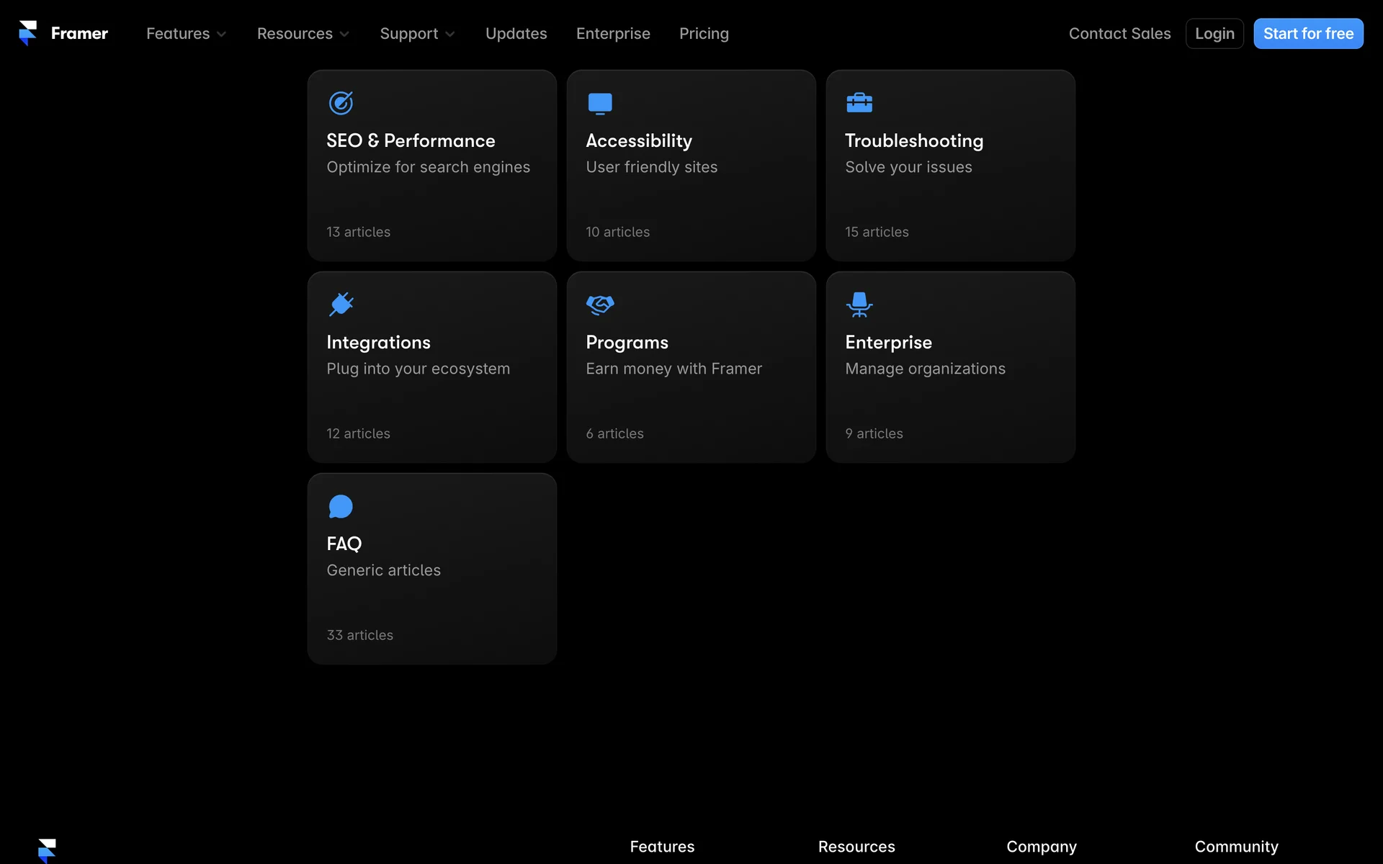Click the Start for free button

(1307, 34)
